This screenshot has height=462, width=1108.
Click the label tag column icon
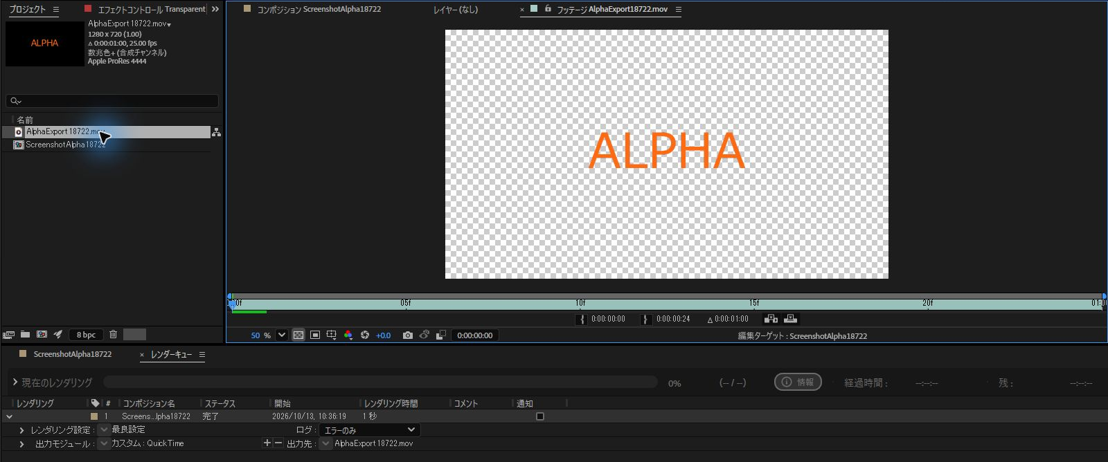95,403
